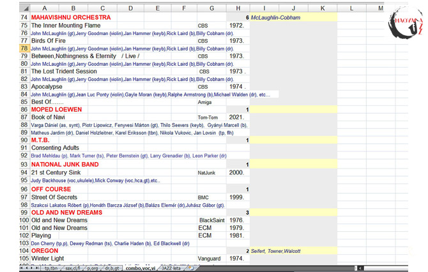Click the Winter Light cell
The image size is (428, 272).
click(x=47, y=258)
